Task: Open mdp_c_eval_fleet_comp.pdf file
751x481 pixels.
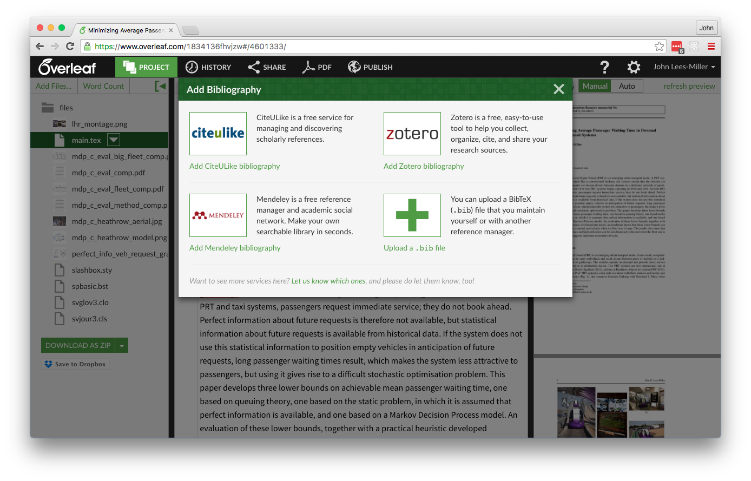Action: [117, 189]
